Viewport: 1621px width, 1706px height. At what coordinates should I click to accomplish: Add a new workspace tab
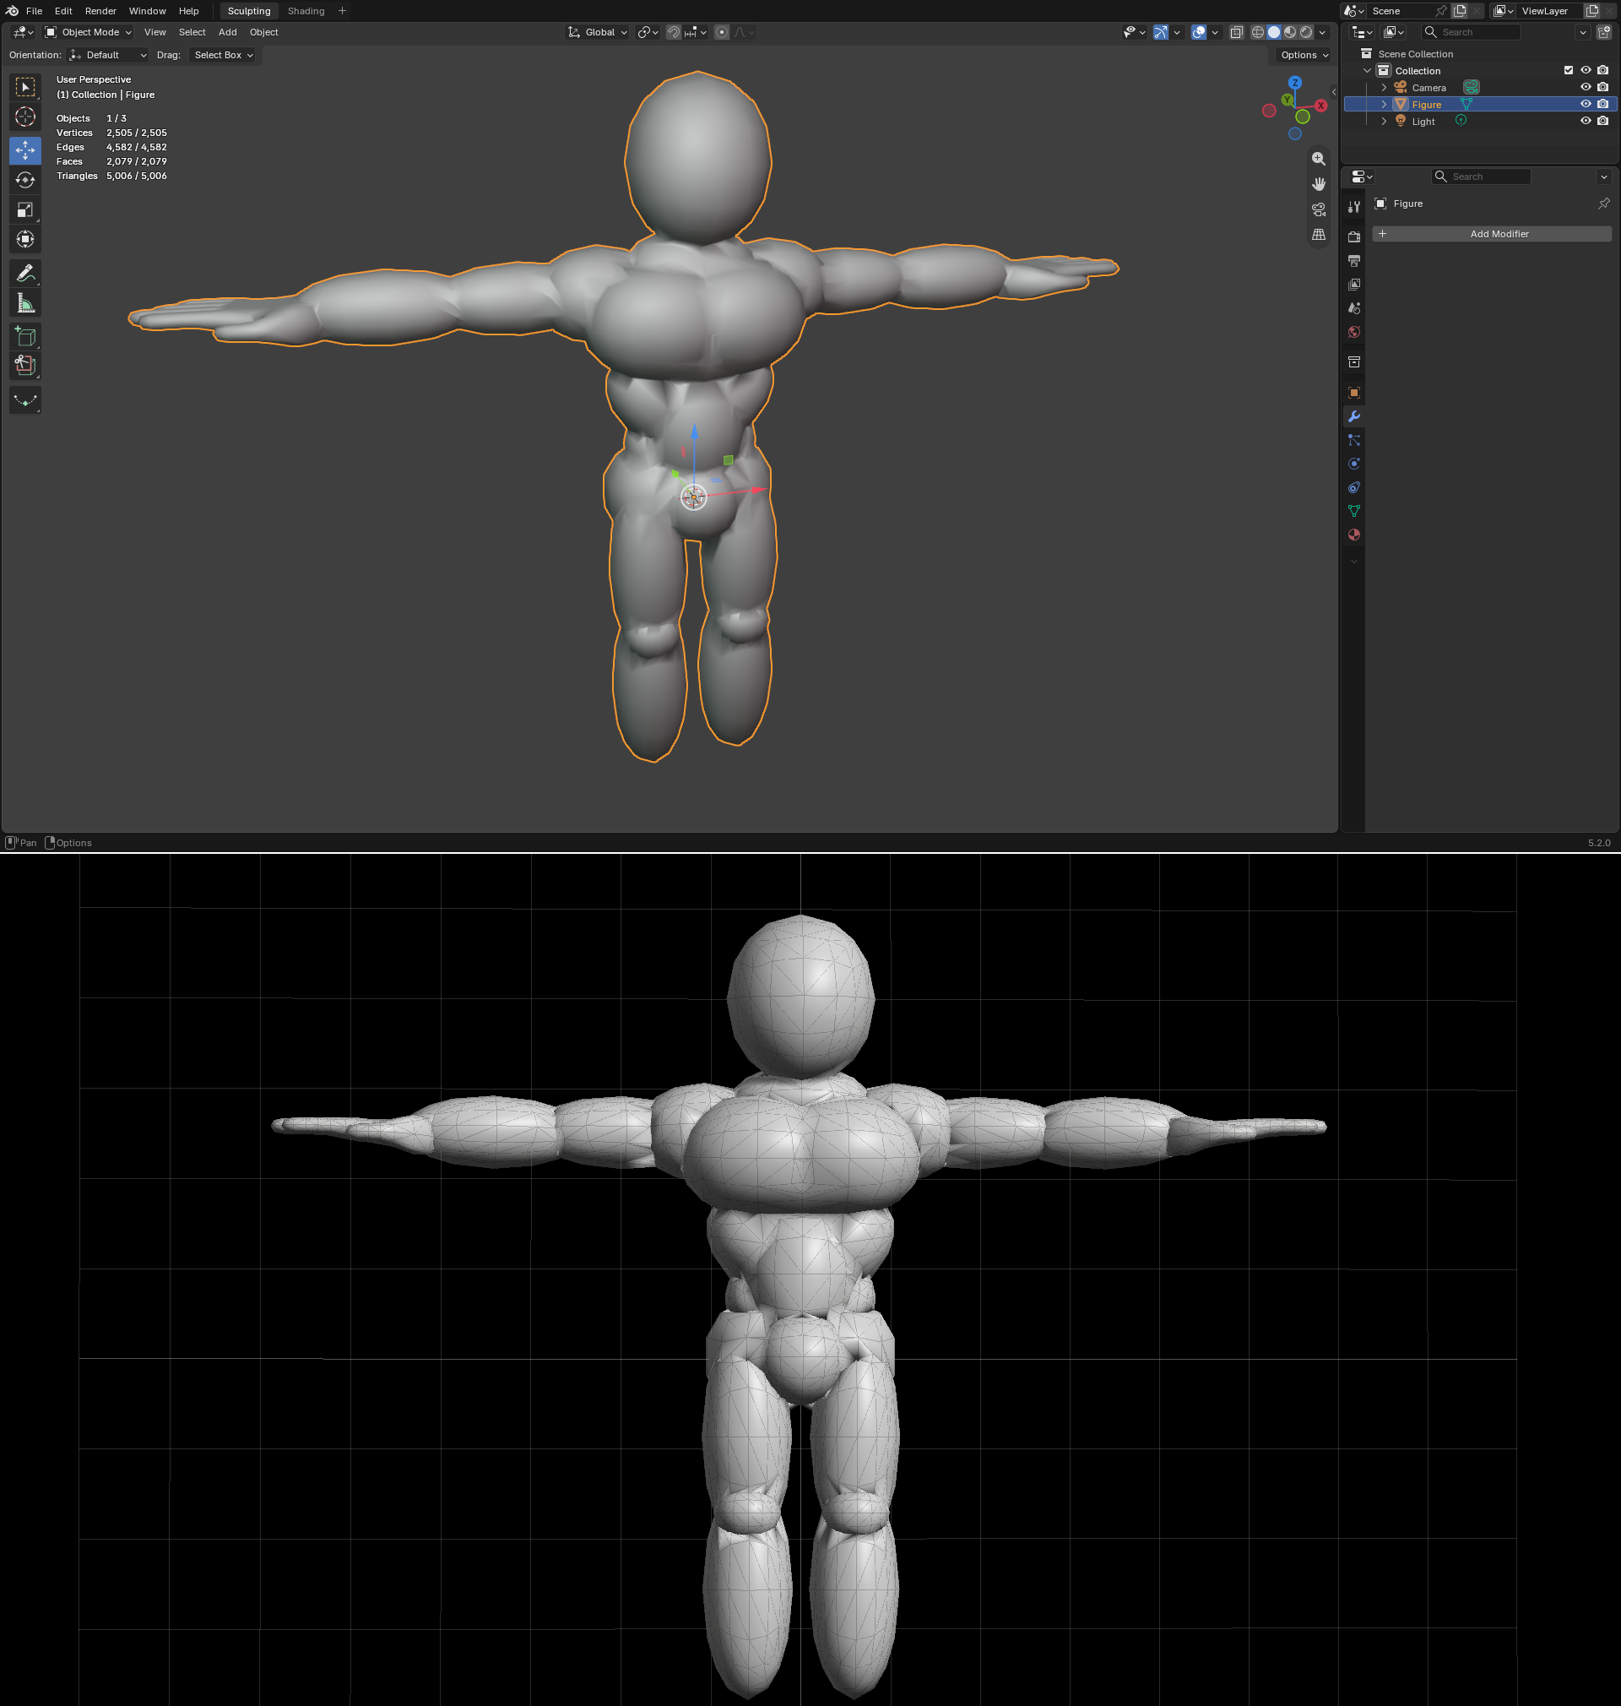click(342, 11)
